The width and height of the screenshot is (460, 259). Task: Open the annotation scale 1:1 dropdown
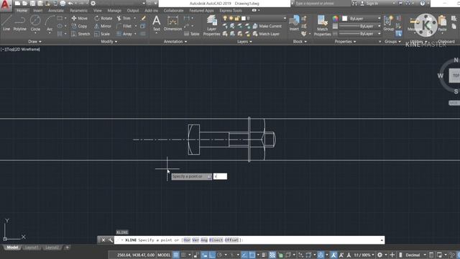point(364,255)
